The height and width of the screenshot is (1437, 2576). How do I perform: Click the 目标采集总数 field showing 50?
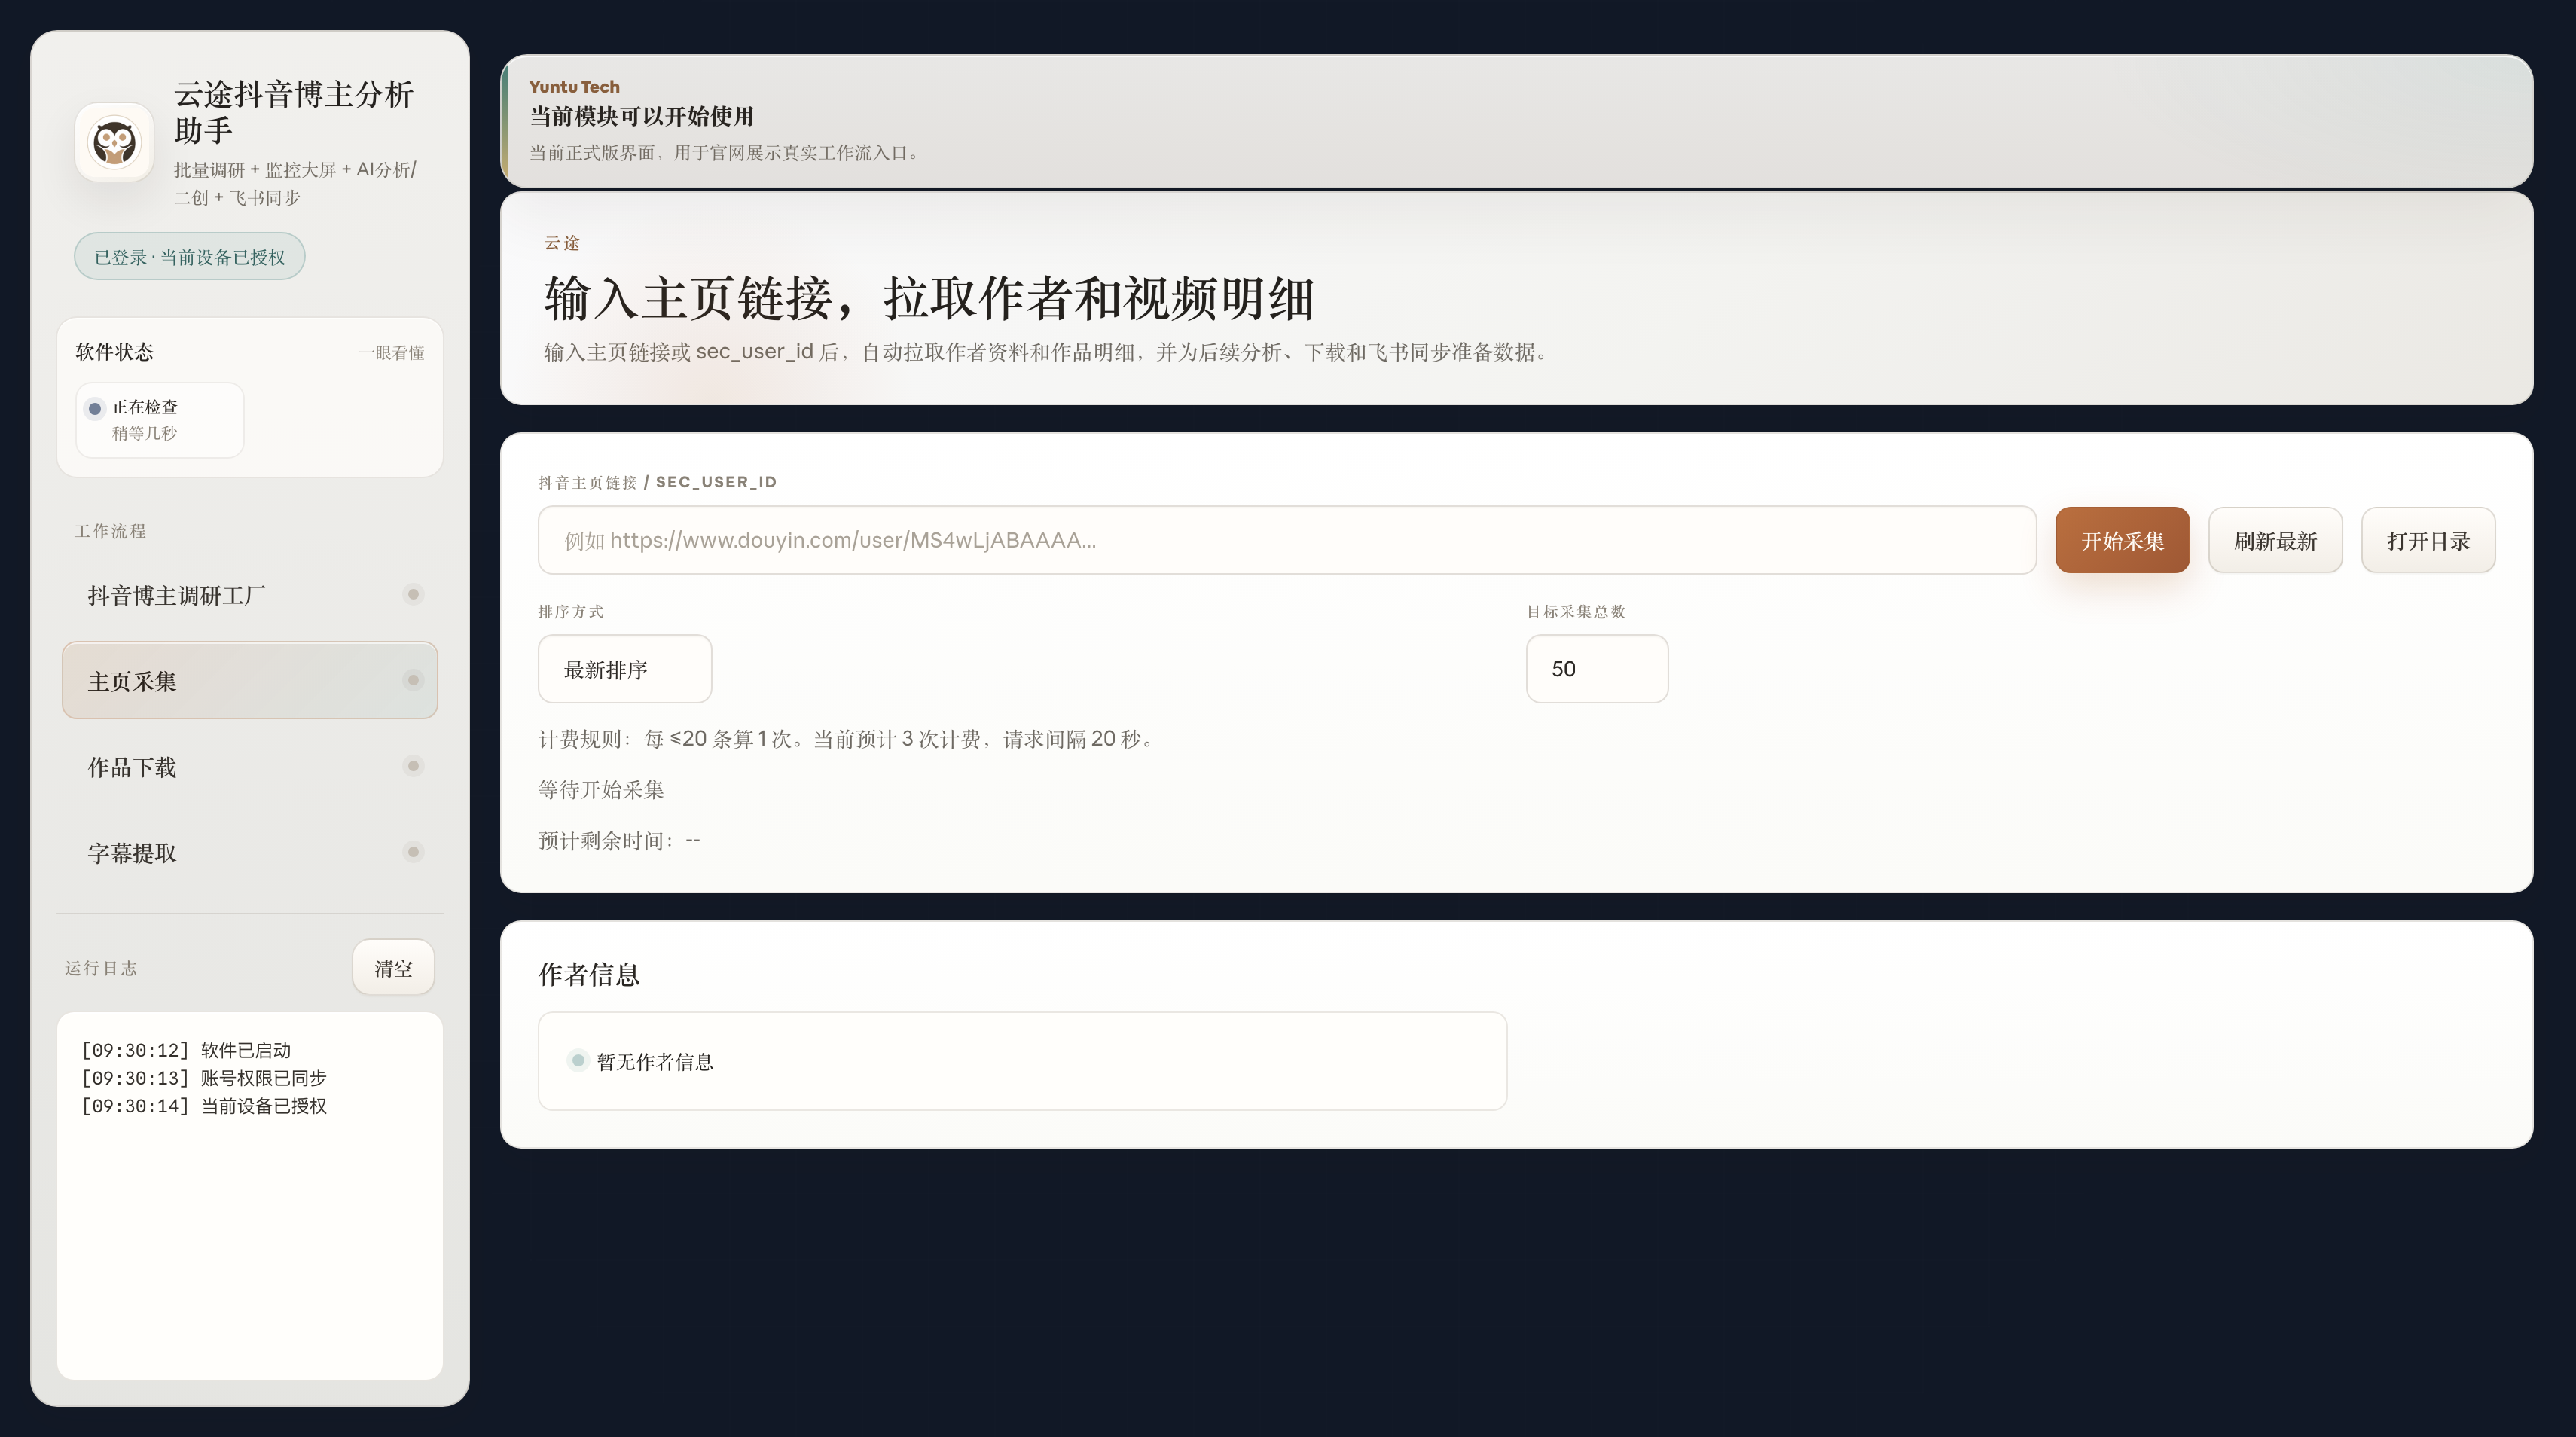(1597, 669)
